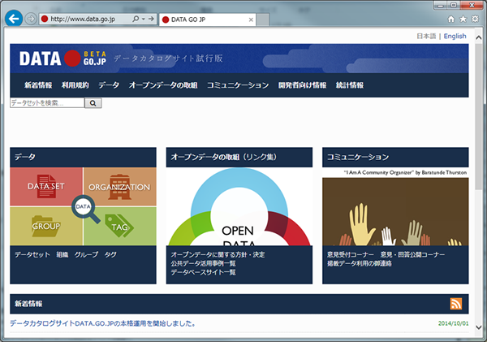Open the データセット link
This screenshot has height=342, width=487.
coord(32,254)
